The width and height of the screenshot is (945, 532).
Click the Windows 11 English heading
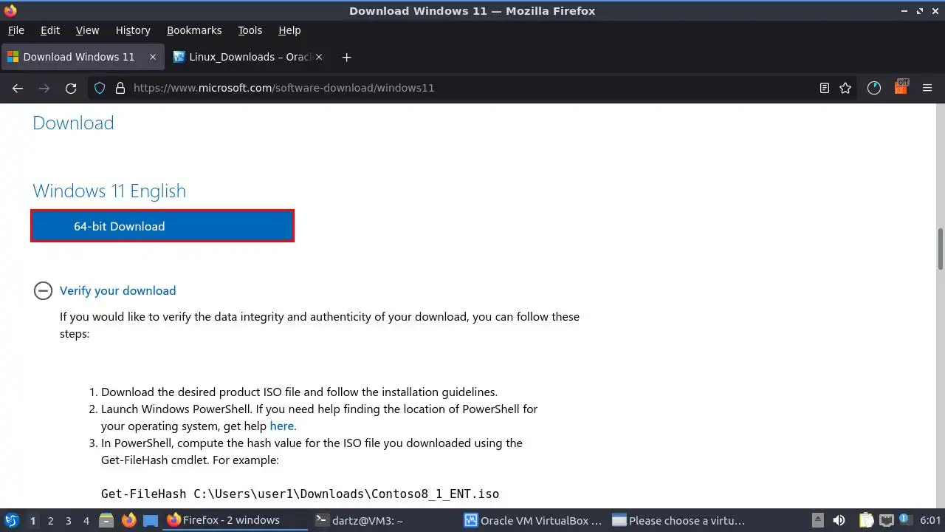109,191
